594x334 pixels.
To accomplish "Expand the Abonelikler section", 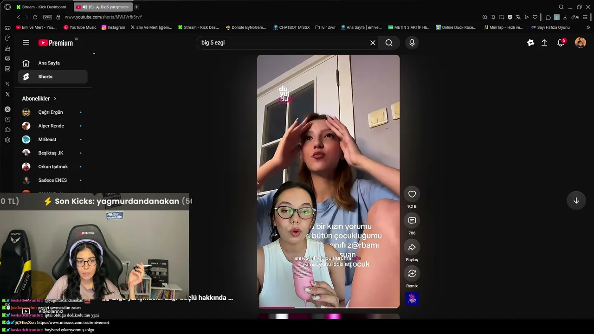I will coord(39,99).
